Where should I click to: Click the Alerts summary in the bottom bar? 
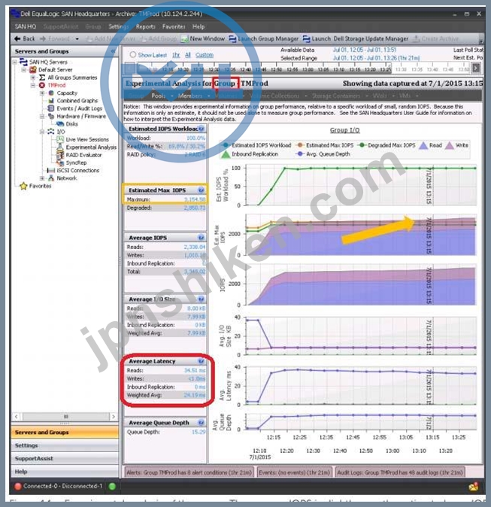coord(189,472)
